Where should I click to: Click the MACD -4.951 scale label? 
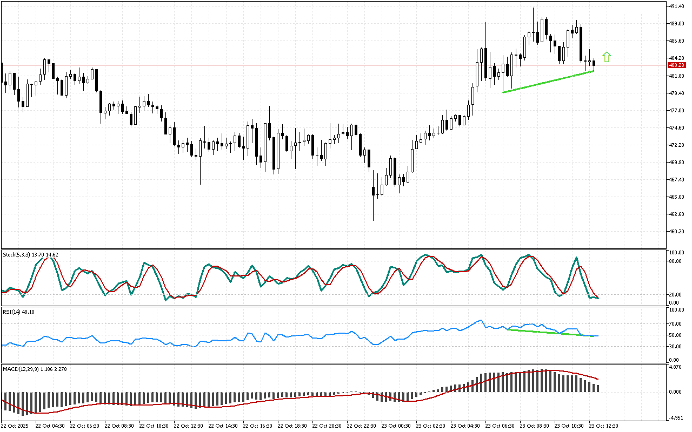coord(675,417)
